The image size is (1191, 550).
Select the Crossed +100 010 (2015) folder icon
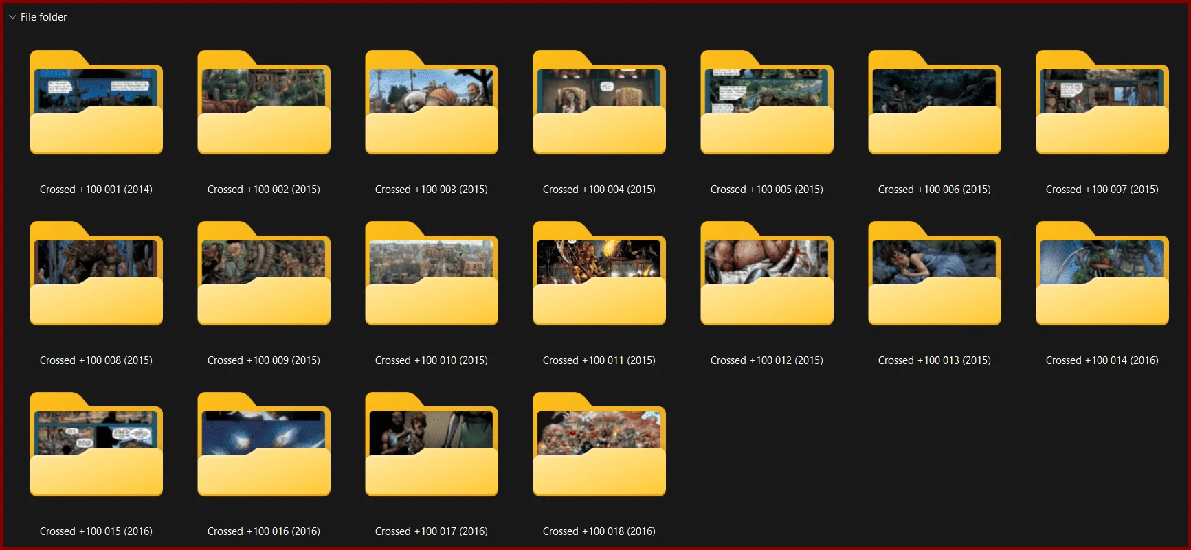pyautogui.click(x=432, y=273)
